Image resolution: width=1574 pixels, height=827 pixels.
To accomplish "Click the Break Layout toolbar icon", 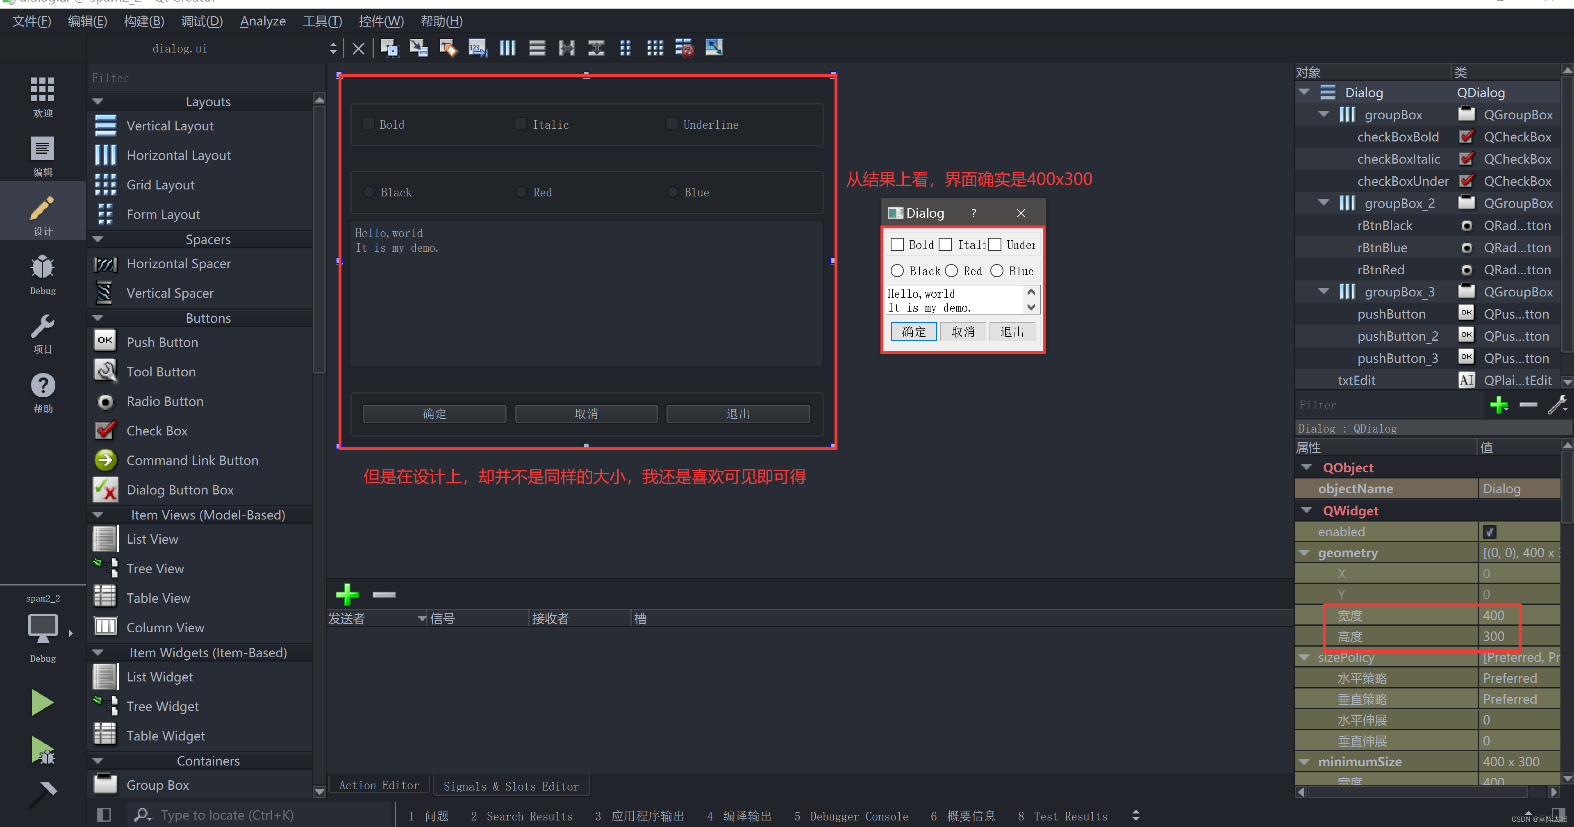I will click(684, 48).
